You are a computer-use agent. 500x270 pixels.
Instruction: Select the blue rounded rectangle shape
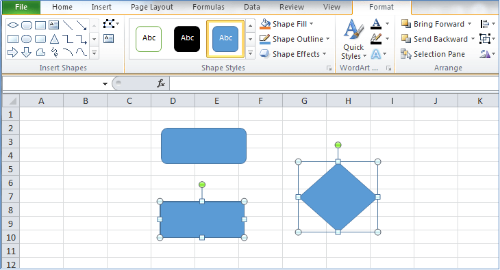pos(203,146)
